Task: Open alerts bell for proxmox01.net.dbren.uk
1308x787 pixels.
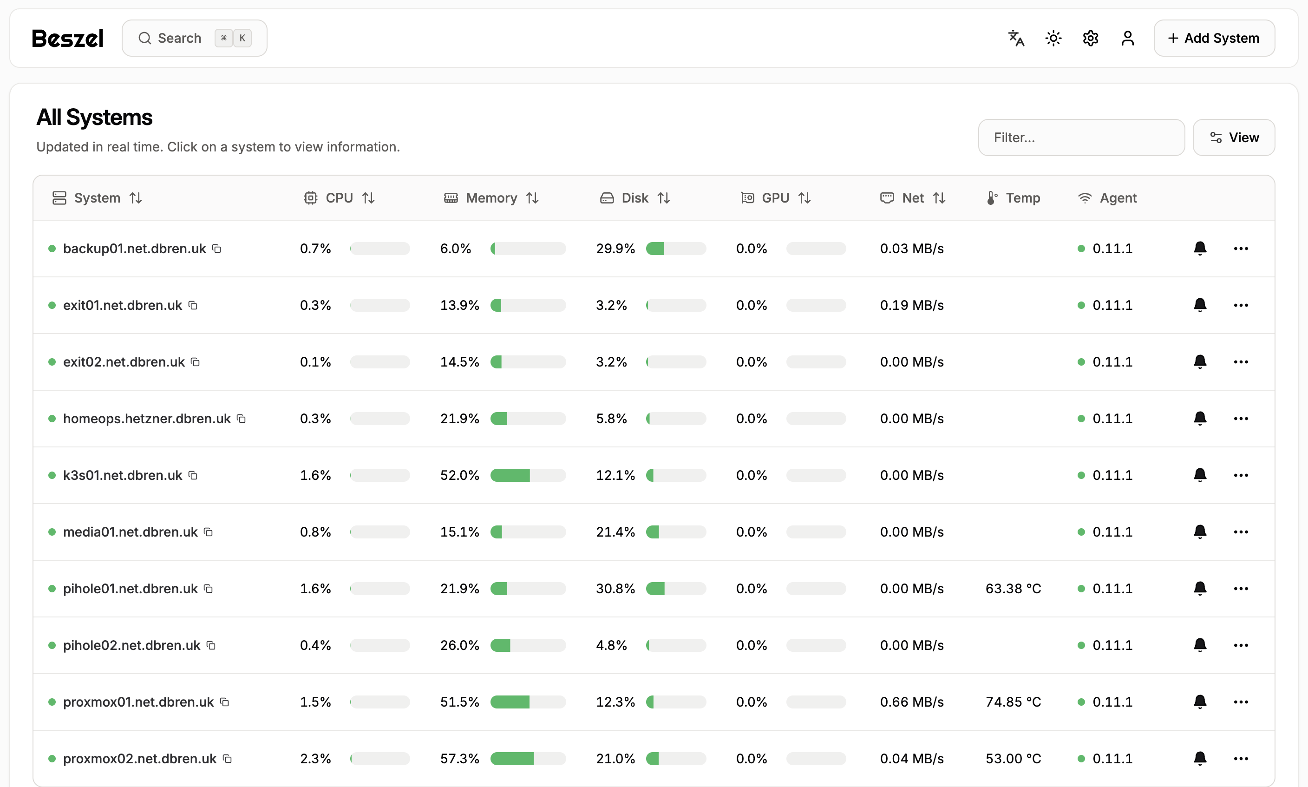Action: pyautogui.click(x=1200, y=702)
